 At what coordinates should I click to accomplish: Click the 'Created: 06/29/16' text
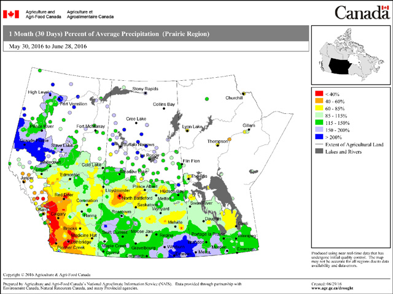(x=327, y=284)
